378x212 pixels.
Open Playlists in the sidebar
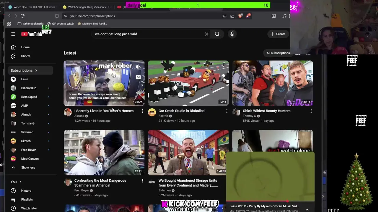pyautogui.click(x=31, y=199)
